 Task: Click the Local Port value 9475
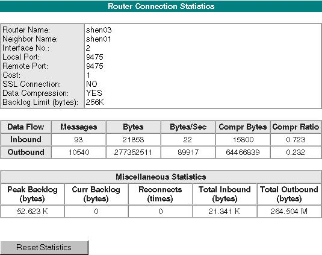tap(94, 57)
